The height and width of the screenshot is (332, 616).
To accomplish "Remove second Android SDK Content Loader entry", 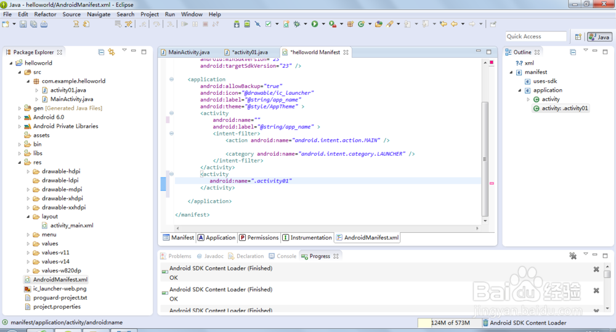I will [596, 291].
